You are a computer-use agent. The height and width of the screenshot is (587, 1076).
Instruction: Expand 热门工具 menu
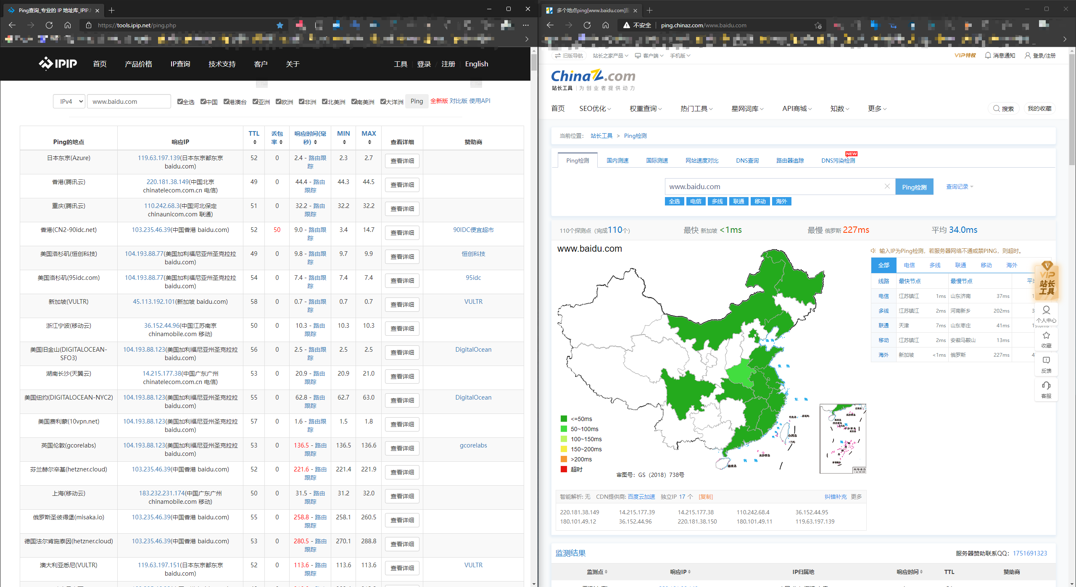696,108
